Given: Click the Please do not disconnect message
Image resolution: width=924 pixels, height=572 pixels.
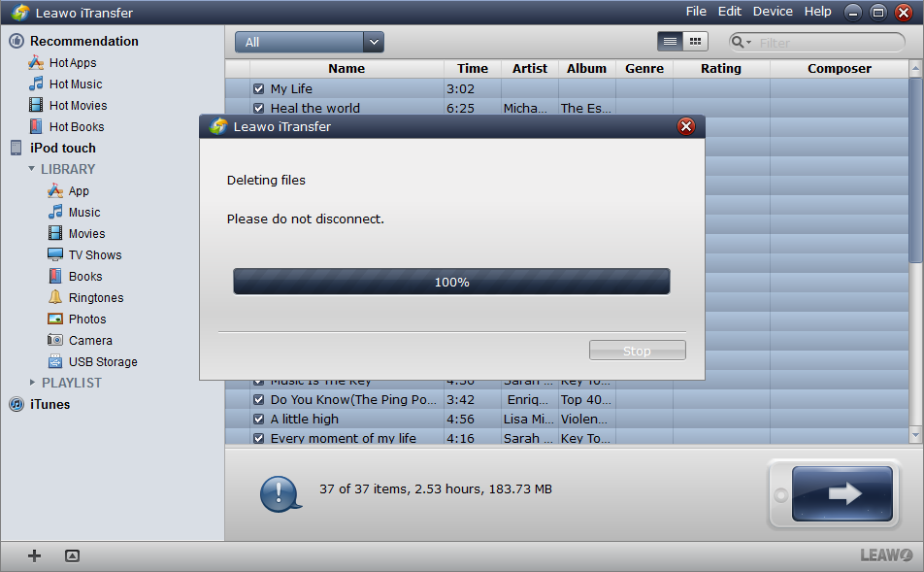Looking at the screenshot, I should 305,219.
